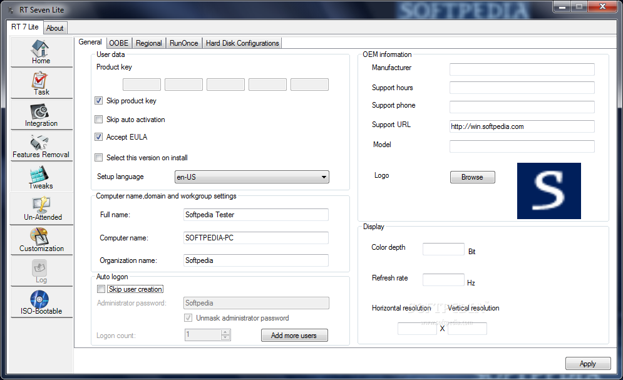Click the Horizontal resolution input box
623x380 pixels.
click(x=417, y=329)
